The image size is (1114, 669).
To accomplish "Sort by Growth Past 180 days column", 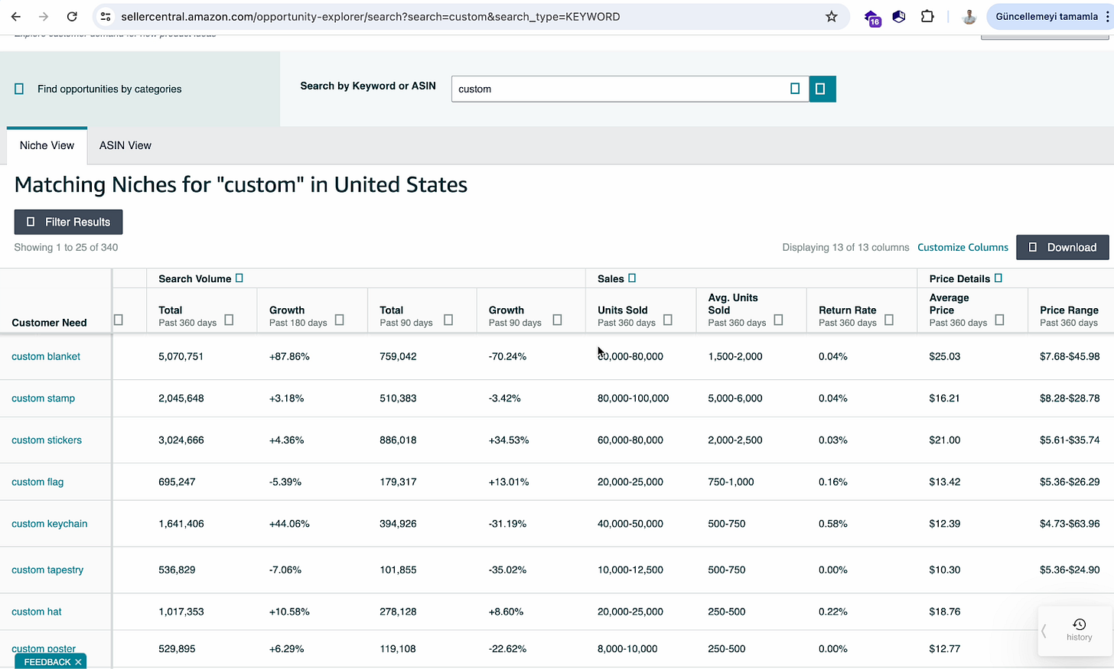I will click(340, 320).
